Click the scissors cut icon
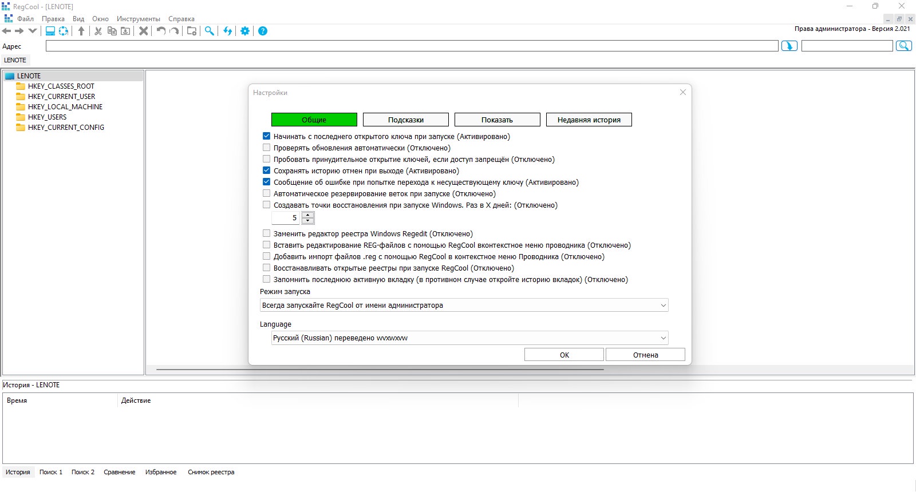Viewport: 916px width, 492px height. click(98, 31)
